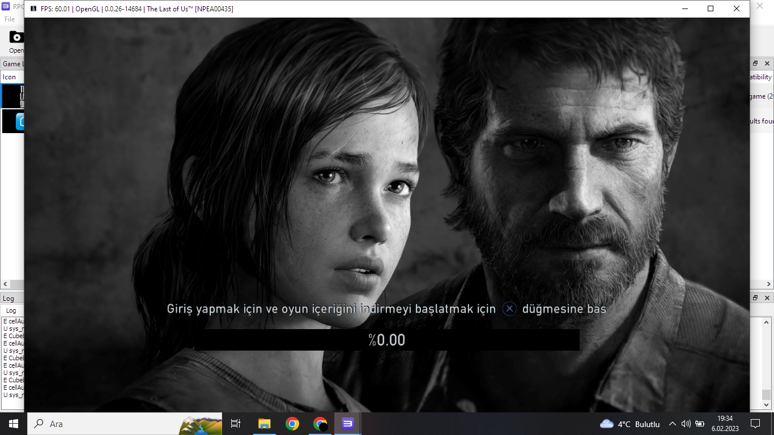Open first Chrome icon in taskbar
Screen dimensions: 774x435
(x=292, y=424)
